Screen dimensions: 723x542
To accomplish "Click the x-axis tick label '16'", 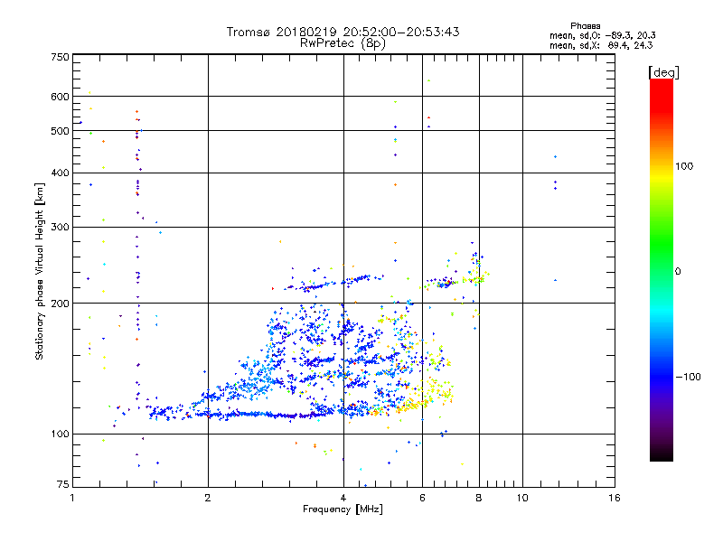I will click(x=615, y=498).
